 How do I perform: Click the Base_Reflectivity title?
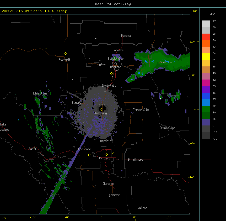point(113,4)
